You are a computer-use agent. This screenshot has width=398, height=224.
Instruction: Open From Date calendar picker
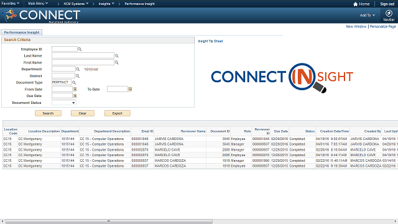click(x=75, y=89)
